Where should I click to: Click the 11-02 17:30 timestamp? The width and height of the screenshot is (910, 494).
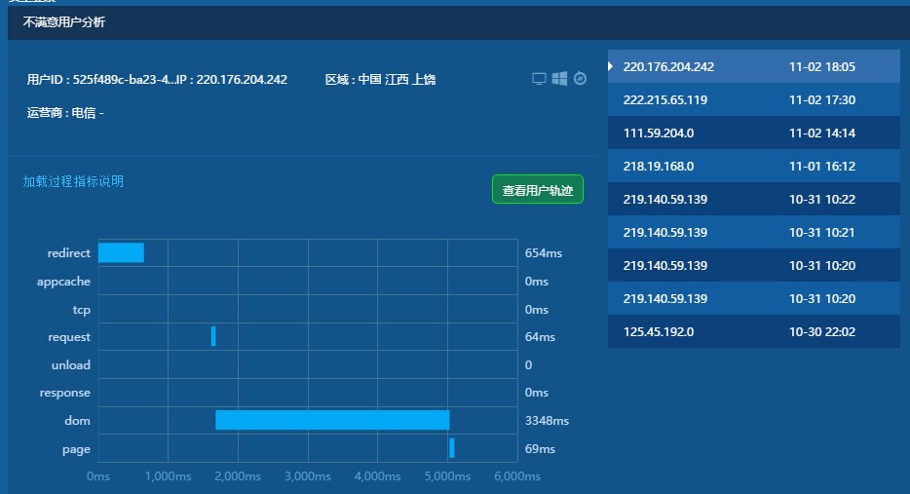(x=821, y=99)
